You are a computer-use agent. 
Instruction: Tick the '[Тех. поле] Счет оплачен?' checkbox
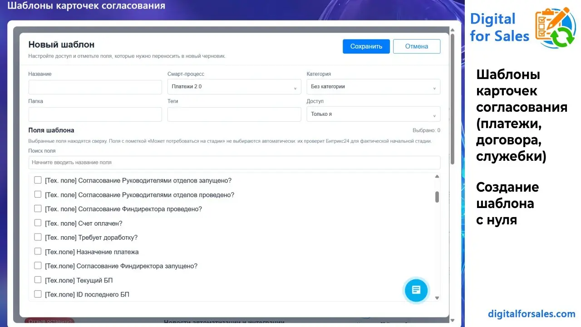click(x=38, y=223)
